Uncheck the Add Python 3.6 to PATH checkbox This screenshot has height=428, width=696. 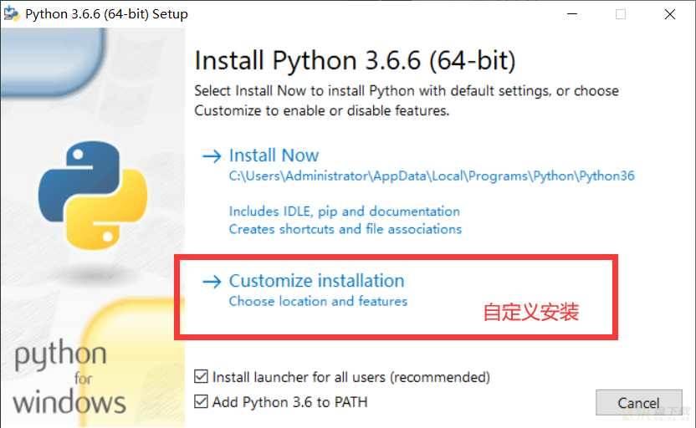[x=201, y=401]
